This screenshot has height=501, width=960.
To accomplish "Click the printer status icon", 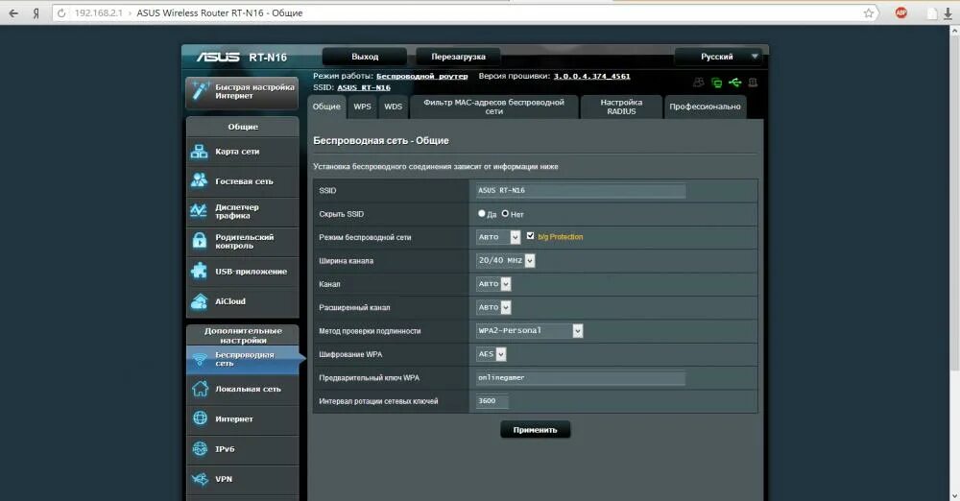I will [753, 83].
